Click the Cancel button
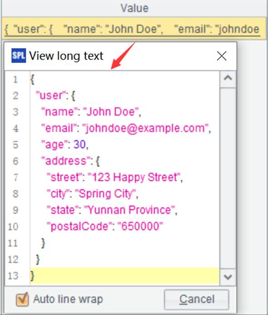The image size is (268, 315). (197, 300)
